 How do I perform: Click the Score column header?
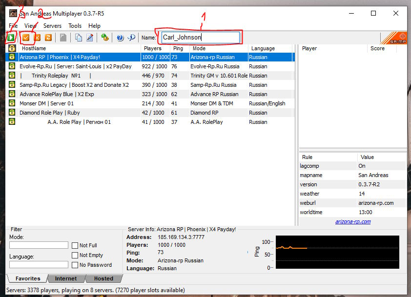click(382, 48)
